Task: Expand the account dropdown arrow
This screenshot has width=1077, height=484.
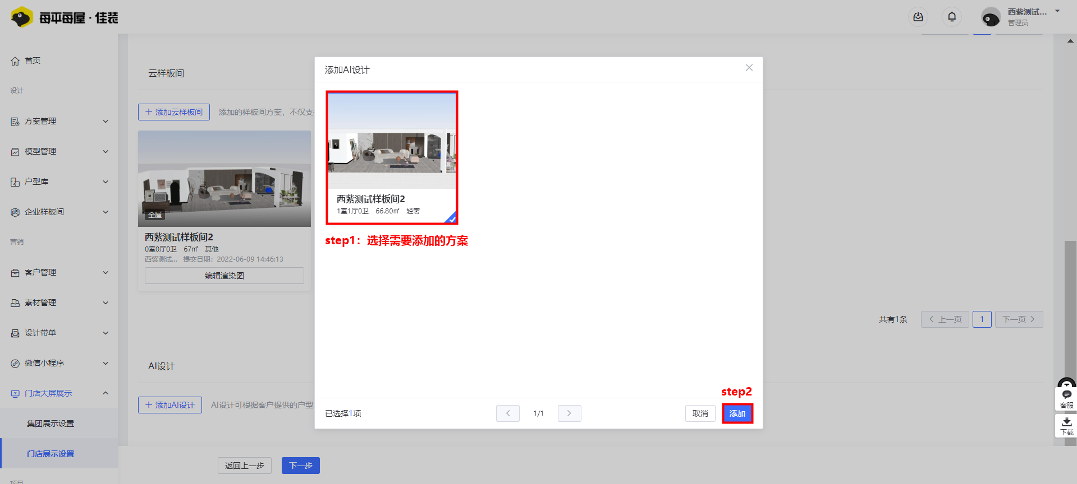Action: click(x=1057, y=11)
